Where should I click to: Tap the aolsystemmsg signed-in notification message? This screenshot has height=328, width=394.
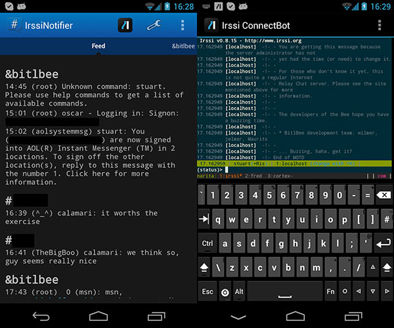(90, 157)
